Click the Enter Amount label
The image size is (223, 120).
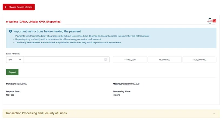13,54
